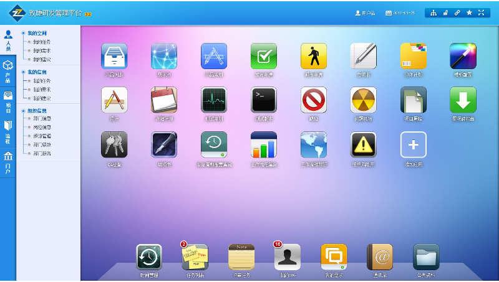Open the 公共资料 folder dock icon
This screenshot has height=282, width=499.
tap(426, 257)
